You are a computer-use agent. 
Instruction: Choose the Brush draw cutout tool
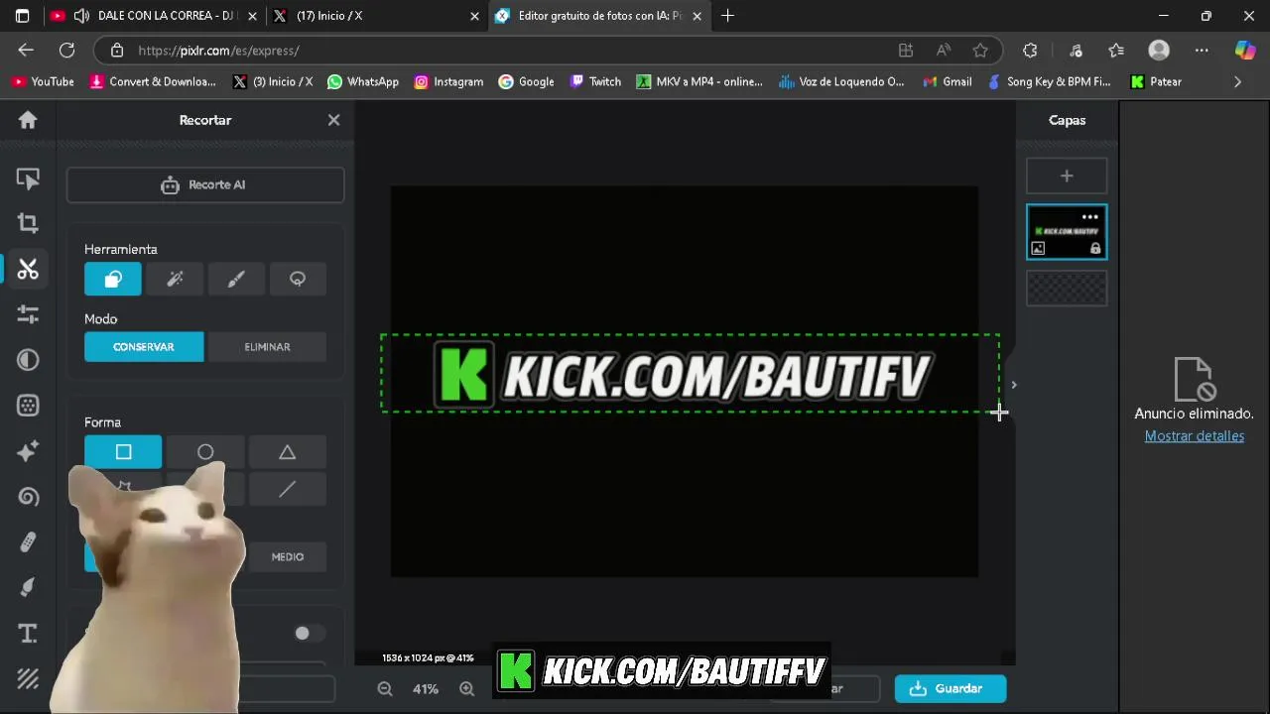point(236,280)
